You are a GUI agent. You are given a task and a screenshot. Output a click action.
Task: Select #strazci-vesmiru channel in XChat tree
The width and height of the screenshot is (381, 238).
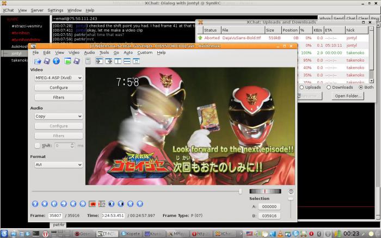coord(27,26)
